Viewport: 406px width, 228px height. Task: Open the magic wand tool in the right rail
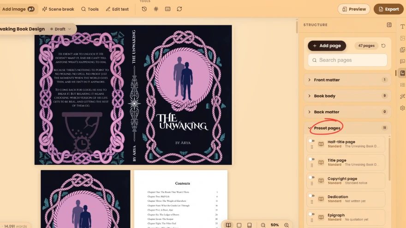tap(402, 96)
